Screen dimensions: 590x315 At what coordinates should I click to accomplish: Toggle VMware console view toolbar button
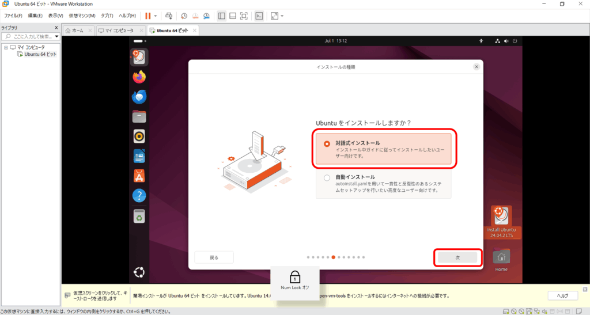pos(259,16)
